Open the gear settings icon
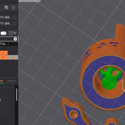The width and height of the screenshot is (125, 125). click(13, 7)
